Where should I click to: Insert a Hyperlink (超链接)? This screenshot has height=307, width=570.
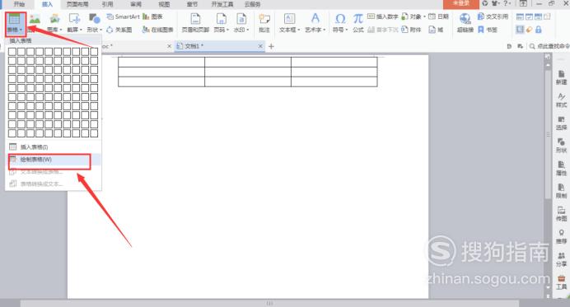pyautogui.click(x=465, y=23)
